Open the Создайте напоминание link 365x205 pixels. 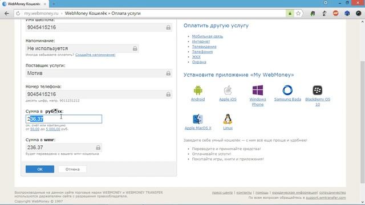point(95,55)
